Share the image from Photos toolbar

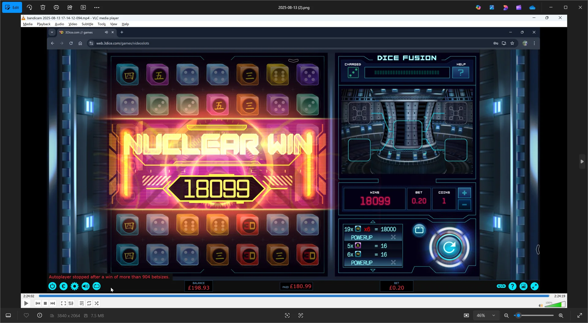(x=70, y=7)
